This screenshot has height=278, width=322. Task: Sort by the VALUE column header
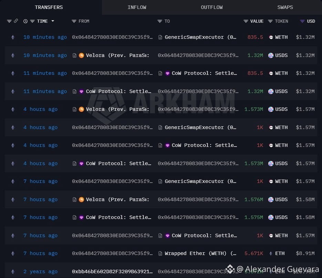(x=257, y=21)
